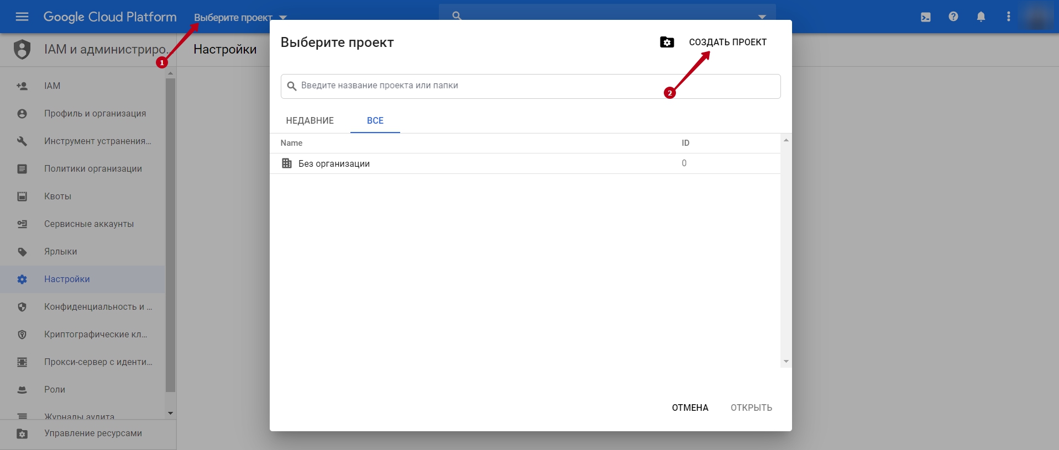Click the Google Cloud Platform logo
The height and width of the screenshot is (450, 1059).
(x=110, y=17)
